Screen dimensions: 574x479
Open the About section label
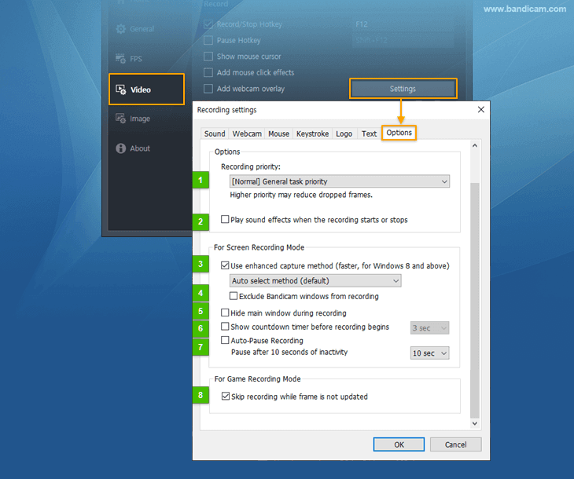tap(140, 148)
